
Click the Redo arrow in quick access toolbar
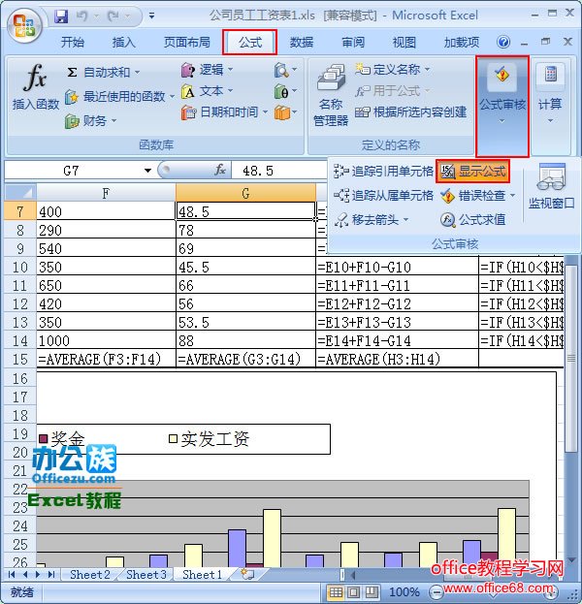(x=113, y=16)
